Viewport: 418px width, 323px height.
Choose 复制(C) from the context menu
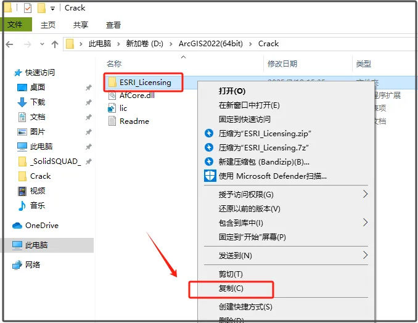click(231, 288)
